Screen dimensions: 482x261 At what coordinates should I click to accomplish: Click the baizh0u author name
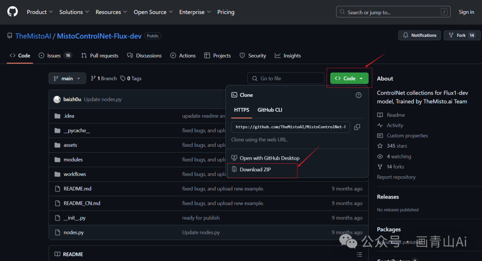point(72,99)
